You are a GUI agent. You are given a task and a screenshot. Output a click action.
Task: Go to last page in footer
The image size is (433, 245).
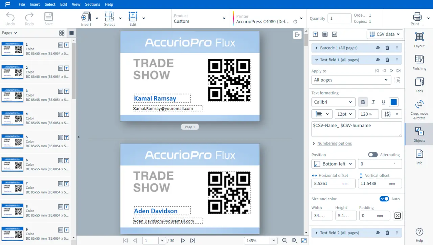pos(192,241)
